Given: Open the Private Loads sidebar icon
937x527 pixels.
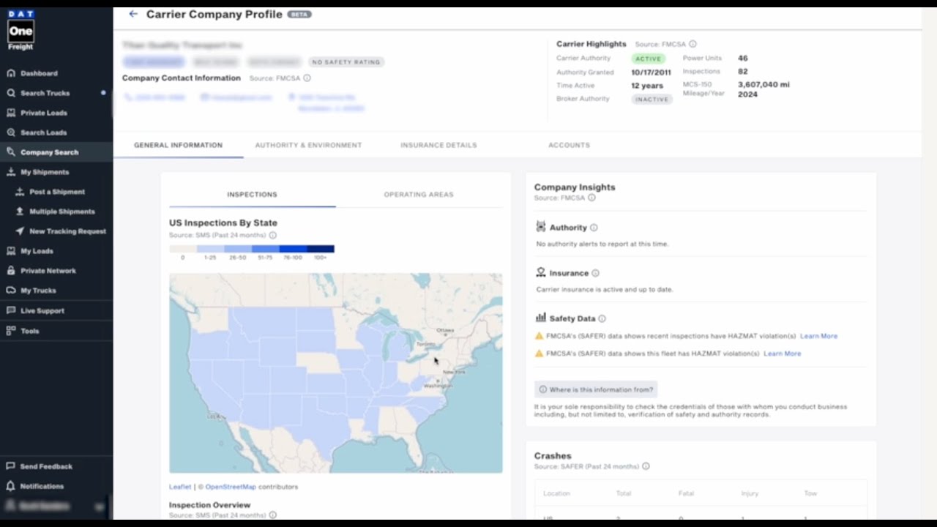Looking at the screenshot, I should pyautogui.click(x=11, y=113).
